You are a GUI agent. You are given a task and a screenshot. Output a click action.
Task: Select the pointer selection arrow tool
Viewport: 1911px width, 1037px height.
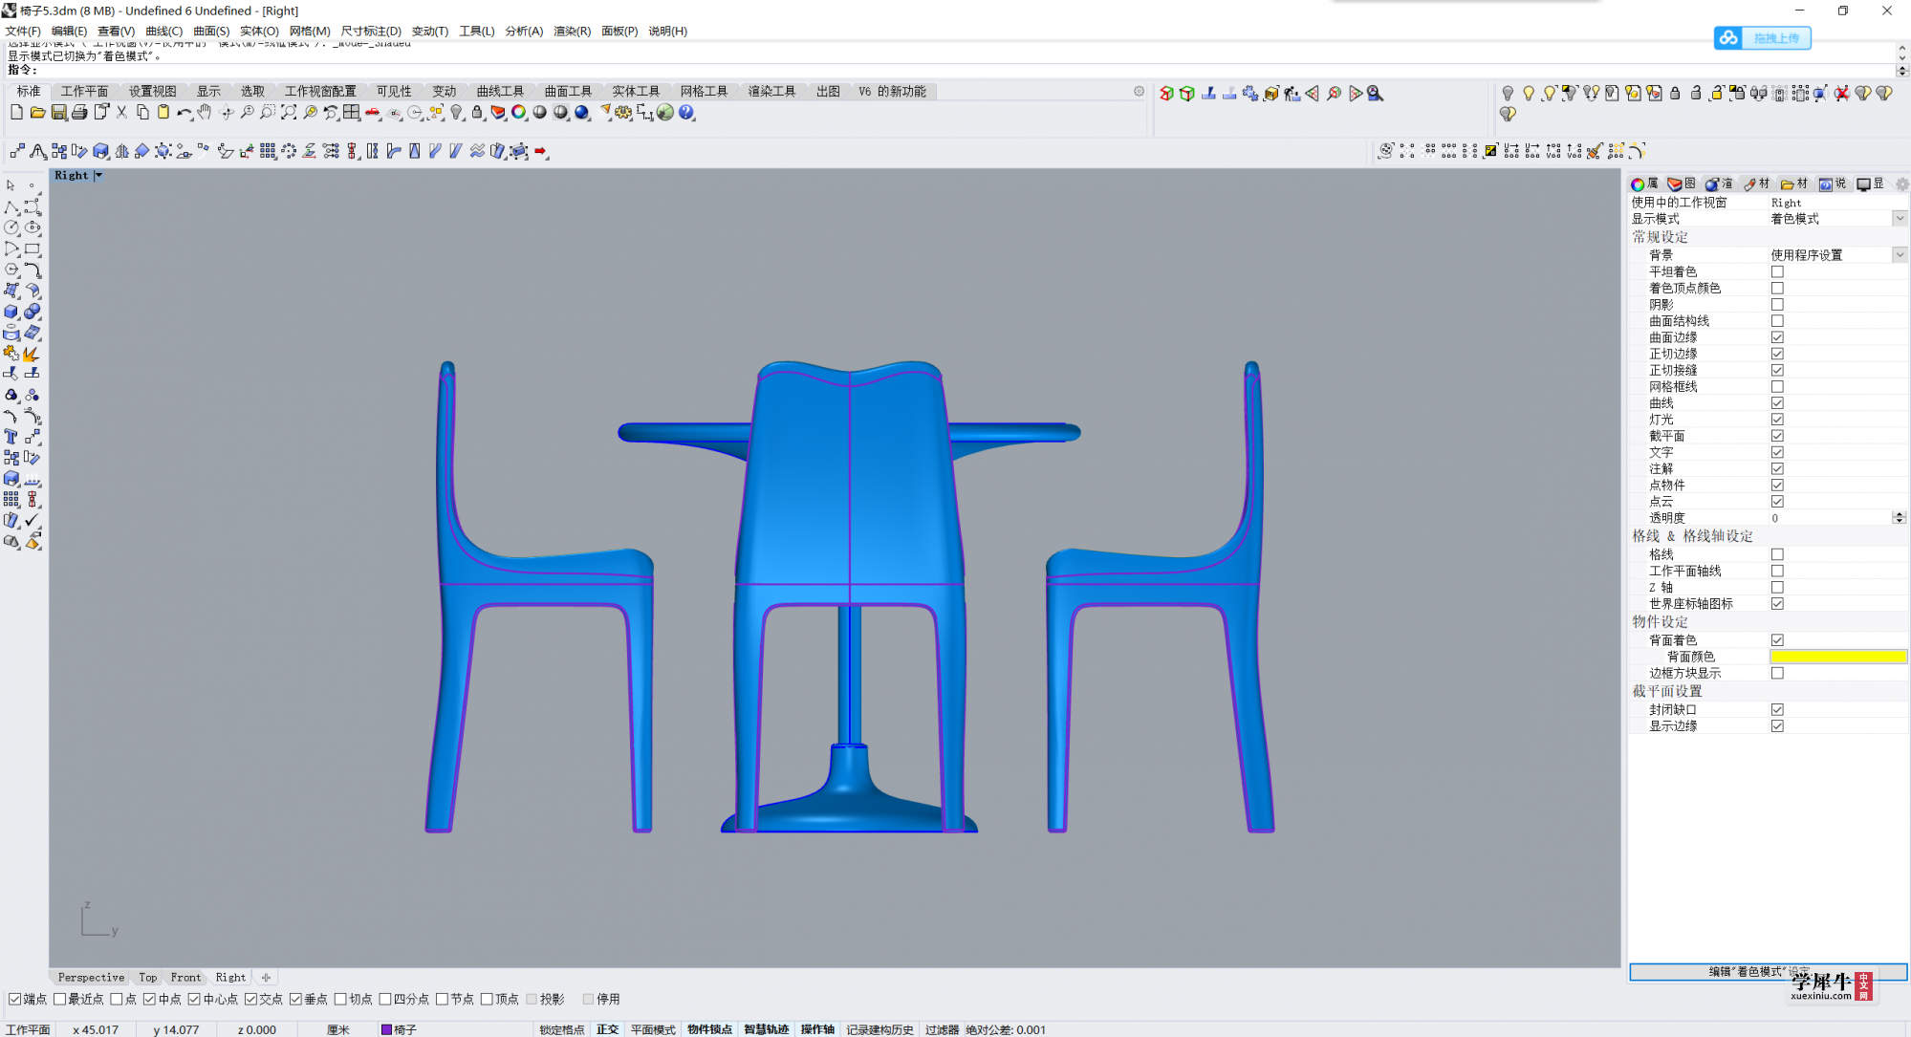point(11,185)
